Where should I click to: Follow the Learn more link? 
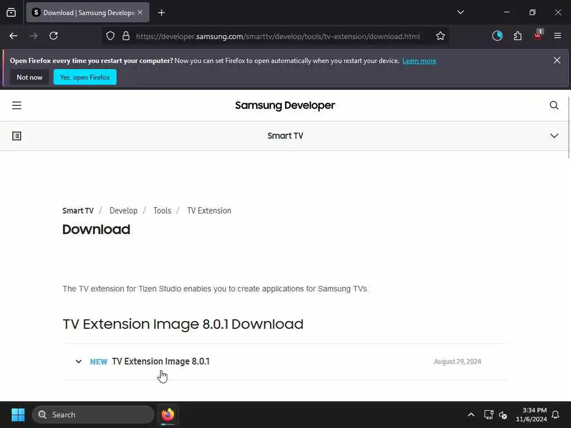[x=419, y=61]
